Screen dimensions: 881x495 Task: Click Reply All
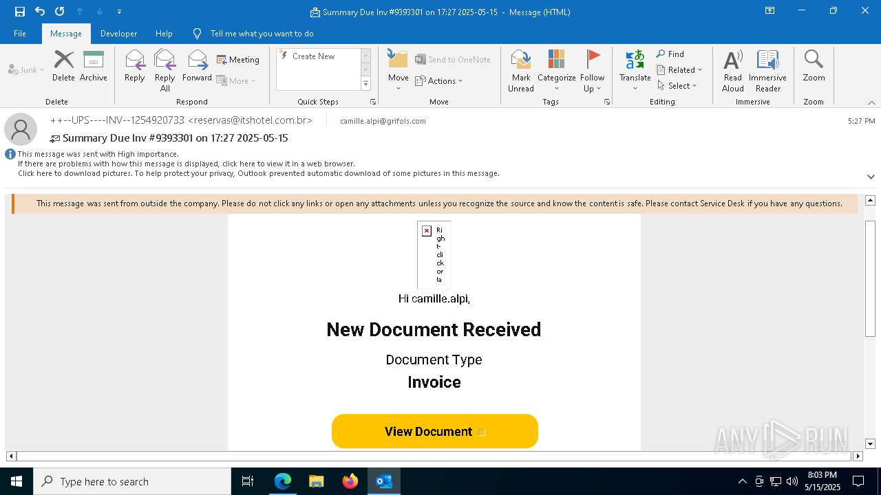click(x=165, y=71)
